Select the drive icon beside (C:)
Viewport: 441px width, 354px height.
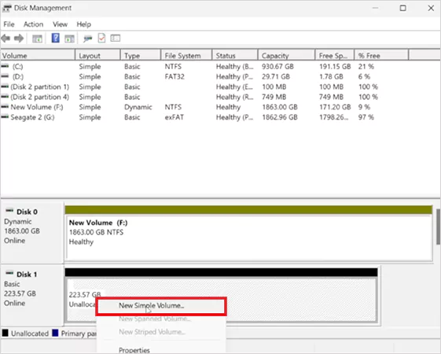coord(5,66)
